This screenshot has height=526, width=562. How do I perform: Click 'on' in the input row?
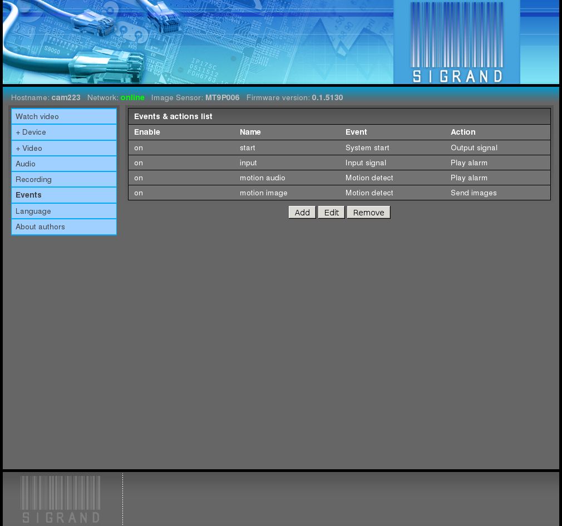point(139,163)
